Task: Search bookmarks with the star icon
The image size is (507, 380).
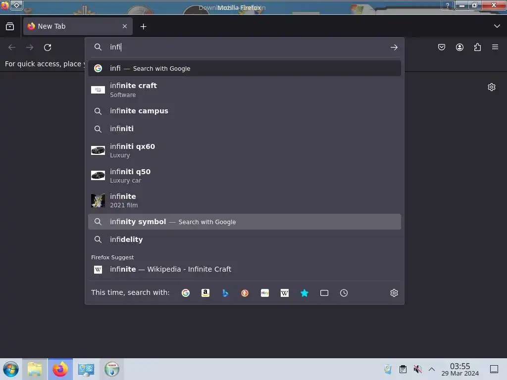Action: point(304,293)
